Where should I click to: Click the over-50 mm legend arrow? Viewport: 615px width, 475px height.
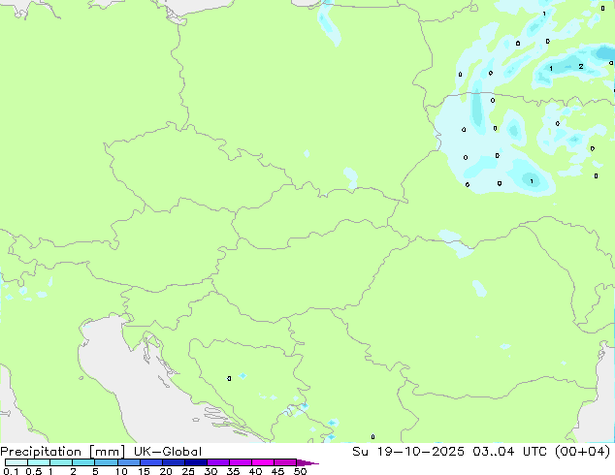click(307, 462)
